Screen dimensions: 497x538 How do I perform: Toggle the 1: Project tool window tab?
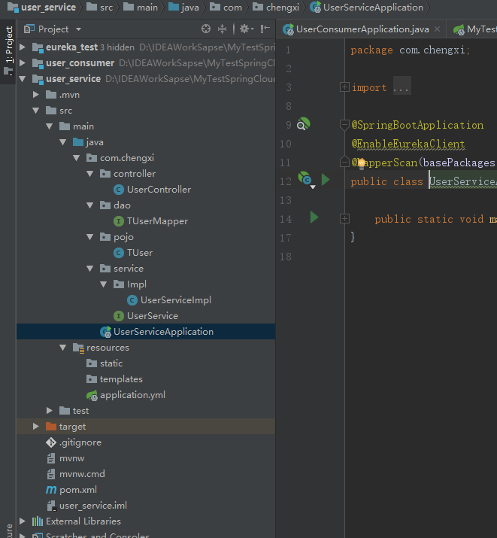click(x=8, y=50)
